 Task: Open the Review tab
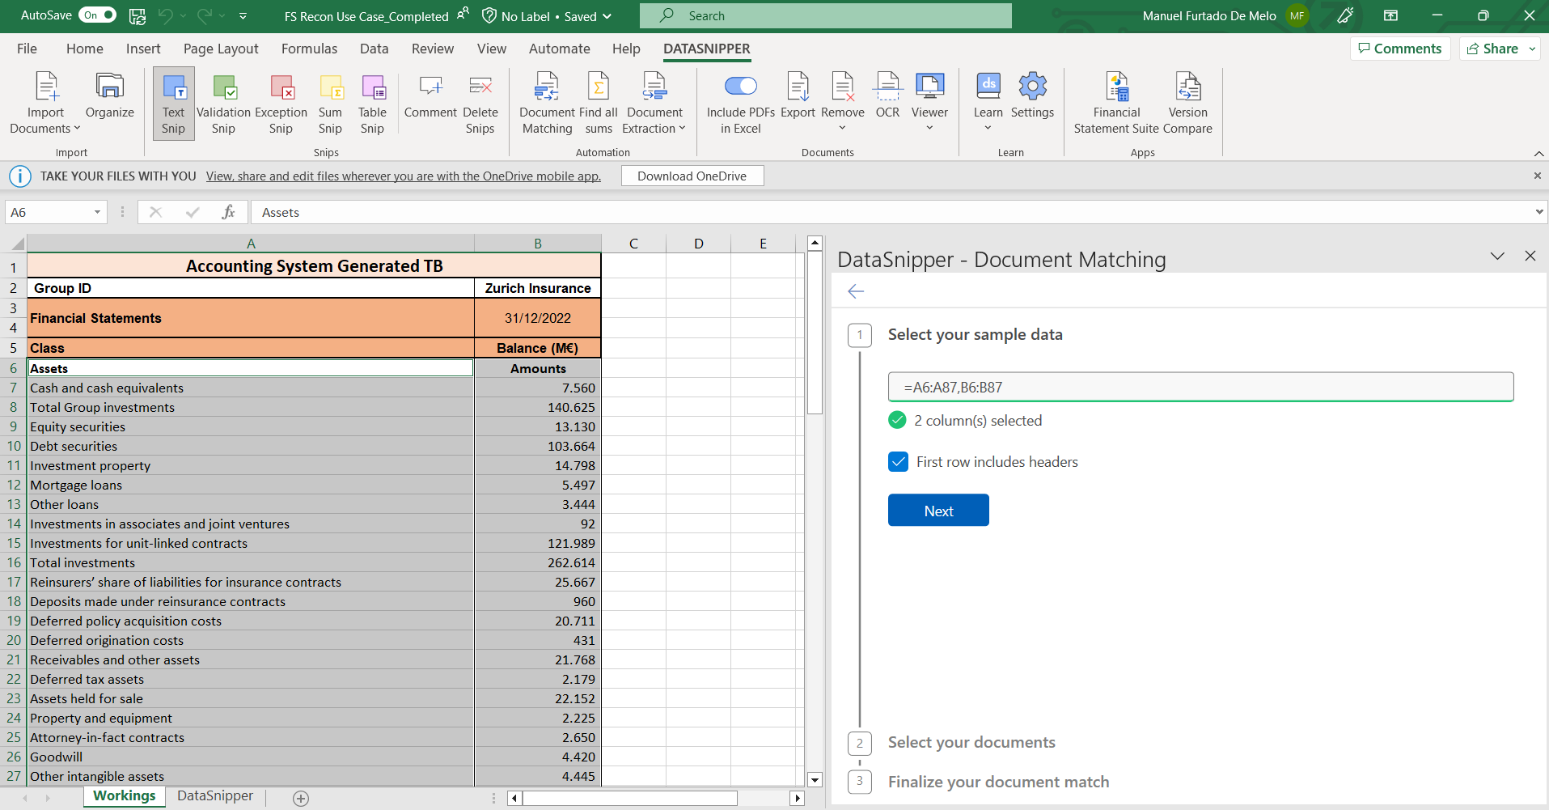[433, 49]
